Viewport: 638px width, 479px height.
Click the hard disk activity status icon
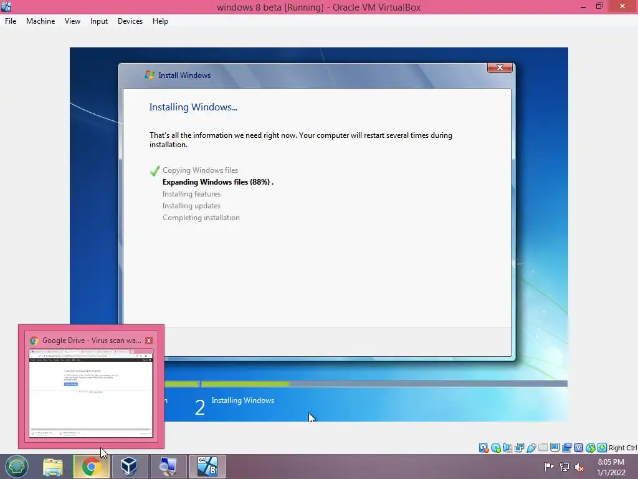483,448
